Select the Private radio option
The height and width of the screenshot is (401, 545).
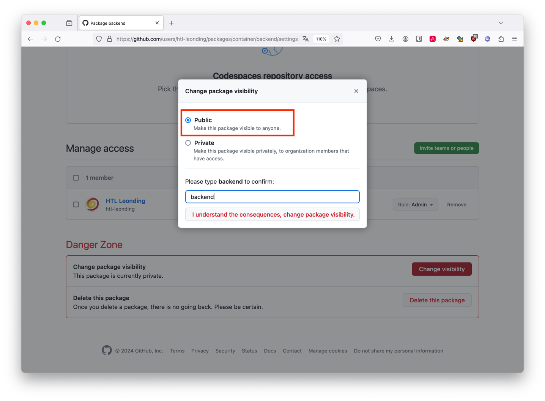coord(188,143)
